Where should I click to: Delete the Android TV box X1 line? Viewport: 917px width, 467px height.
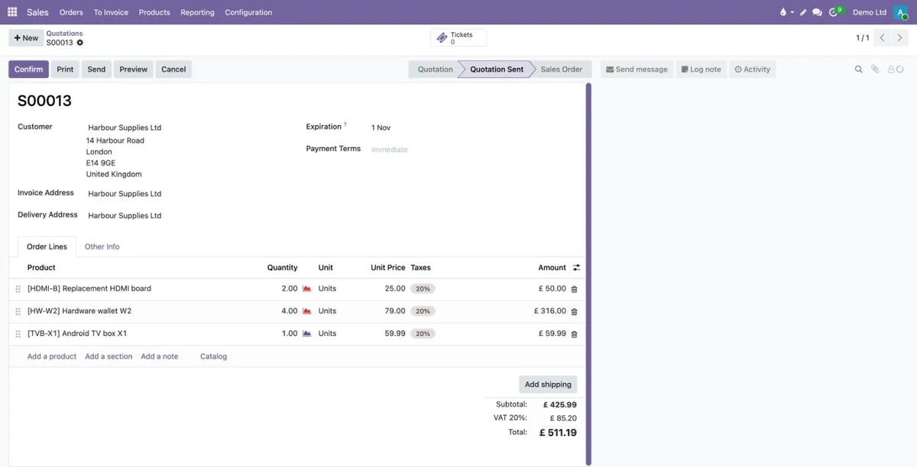575,334
